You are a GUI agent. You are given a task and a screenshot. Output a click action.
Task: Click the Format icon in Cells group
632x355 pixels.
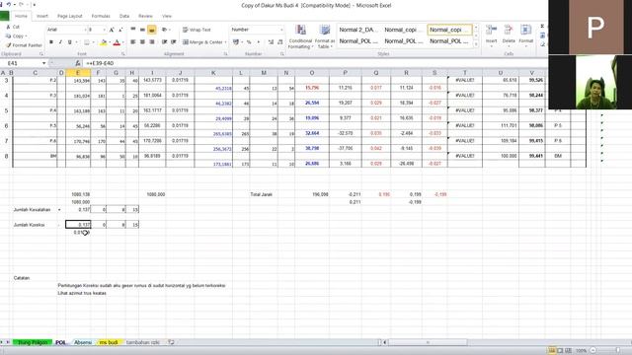(x=526, y=31)
